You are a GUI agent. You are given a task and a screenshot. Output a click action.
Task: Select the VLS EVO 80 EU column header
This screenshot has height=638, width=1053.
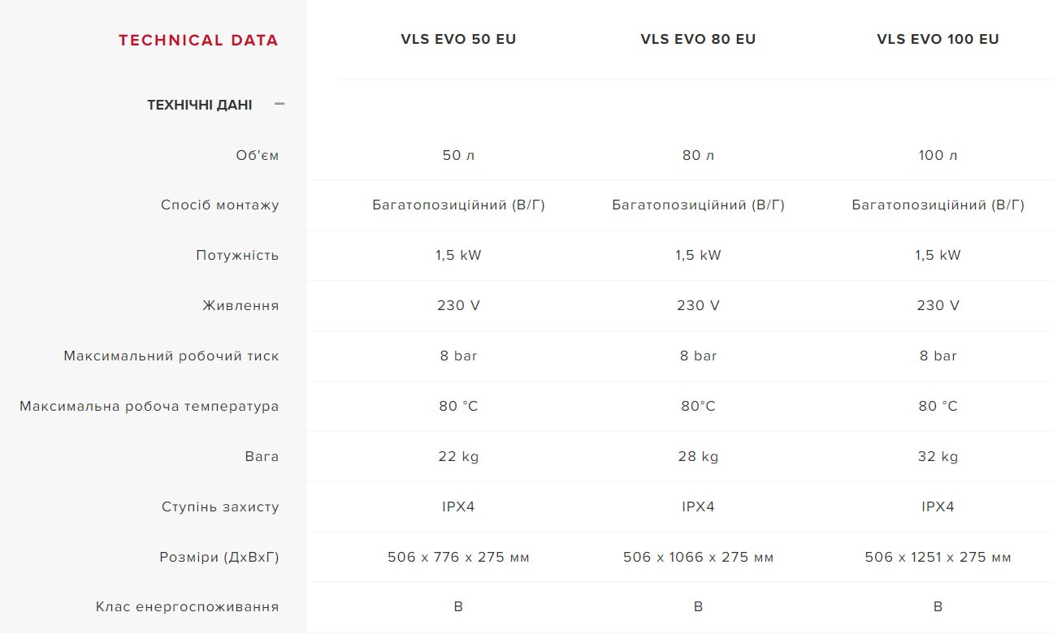(x=698, y=39)
